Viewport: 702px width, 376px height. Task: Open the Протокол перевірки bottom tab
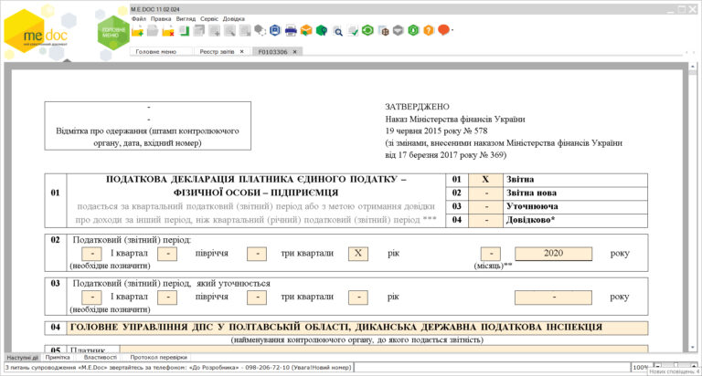(x=158, y=357)
